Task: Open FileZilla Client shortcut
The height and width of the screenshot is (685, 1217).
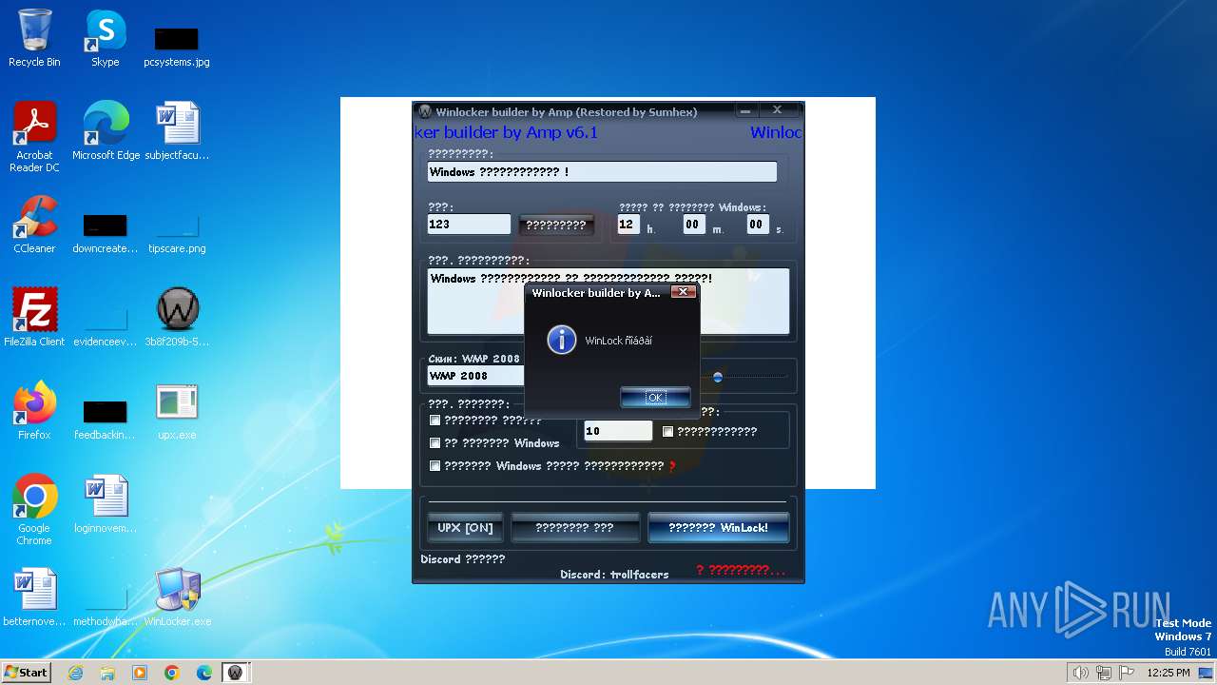Action: coord(34,318)
